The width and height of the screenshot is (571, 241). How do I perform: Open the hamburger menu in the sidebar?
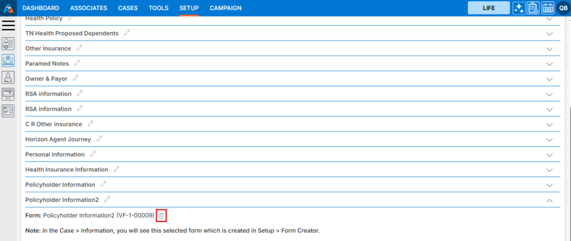(x=8, y=25)
